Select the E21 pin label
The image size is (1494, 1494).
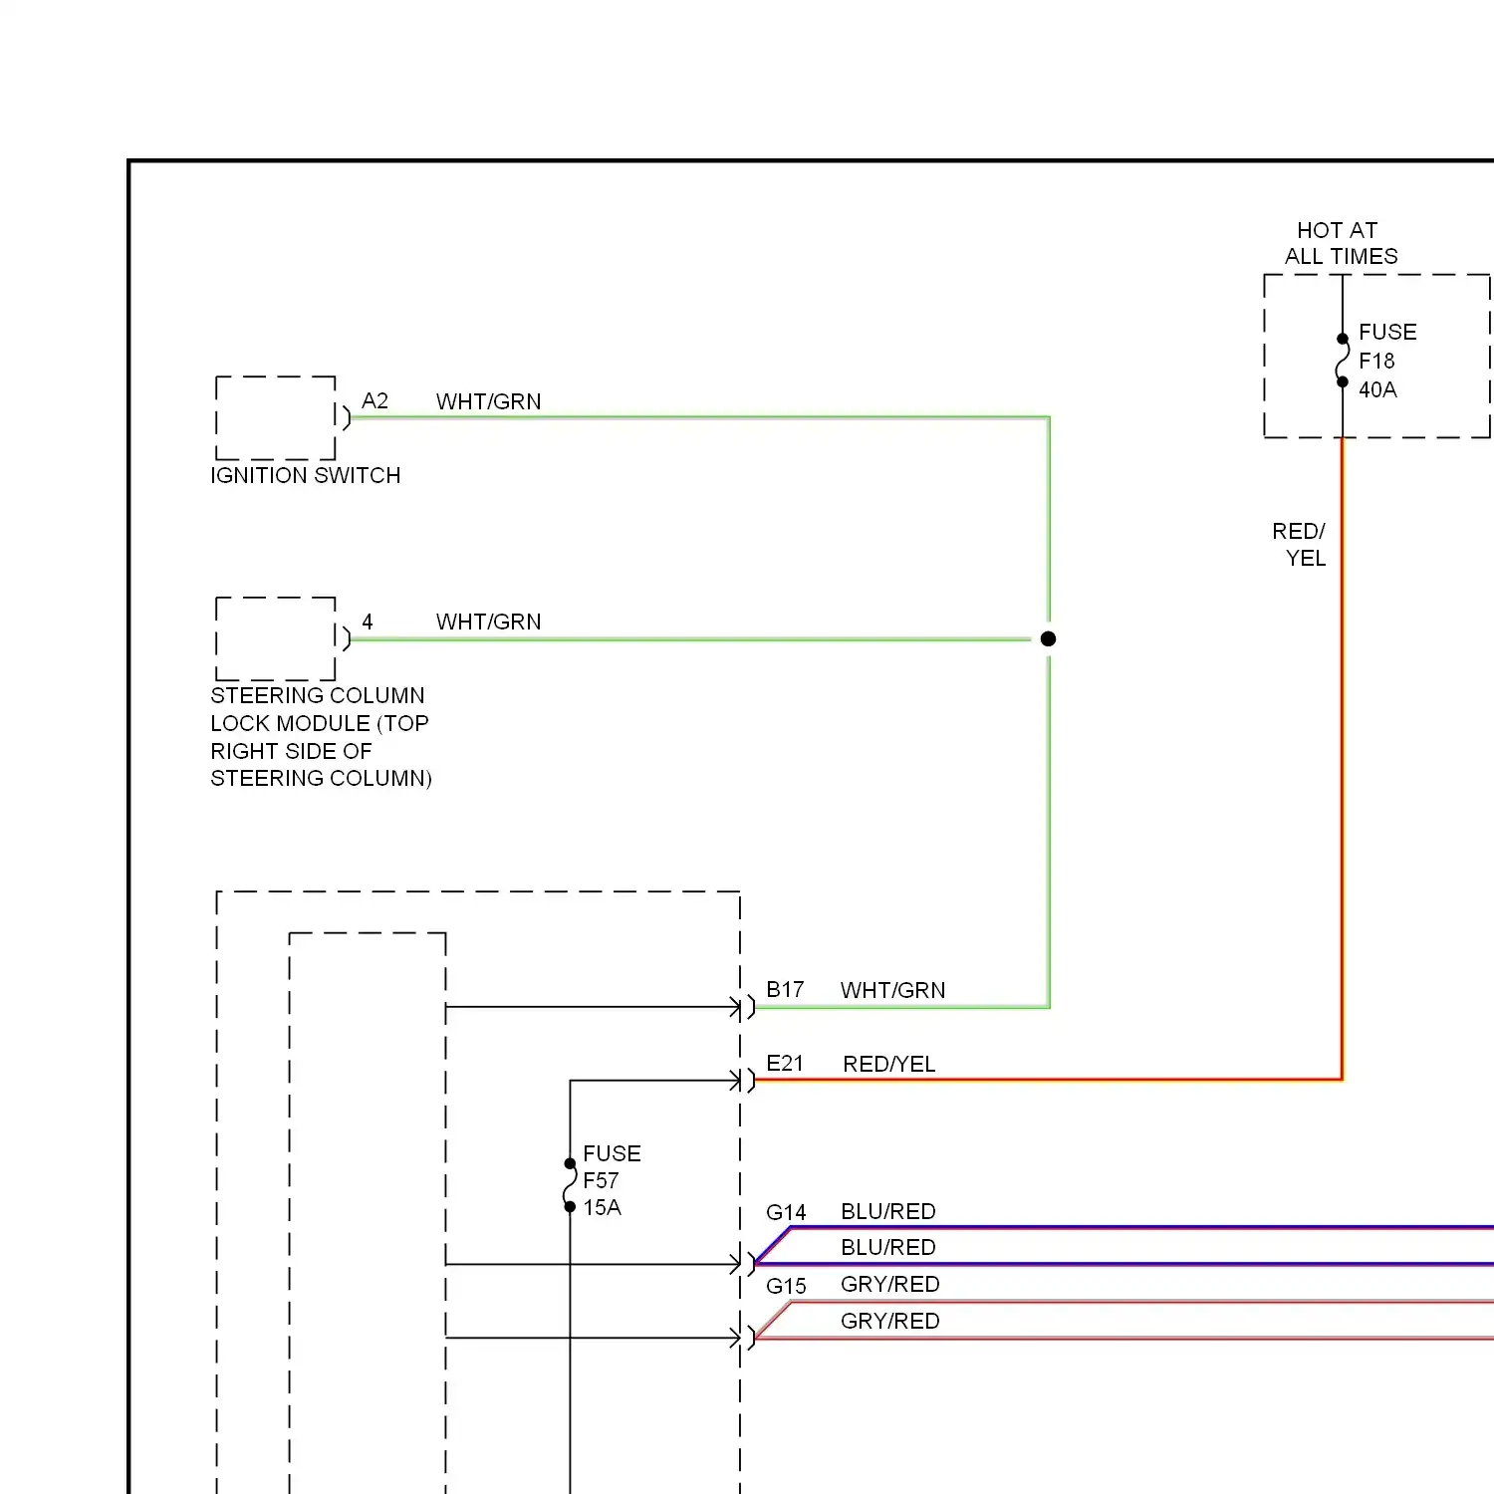pos(785,1064)
